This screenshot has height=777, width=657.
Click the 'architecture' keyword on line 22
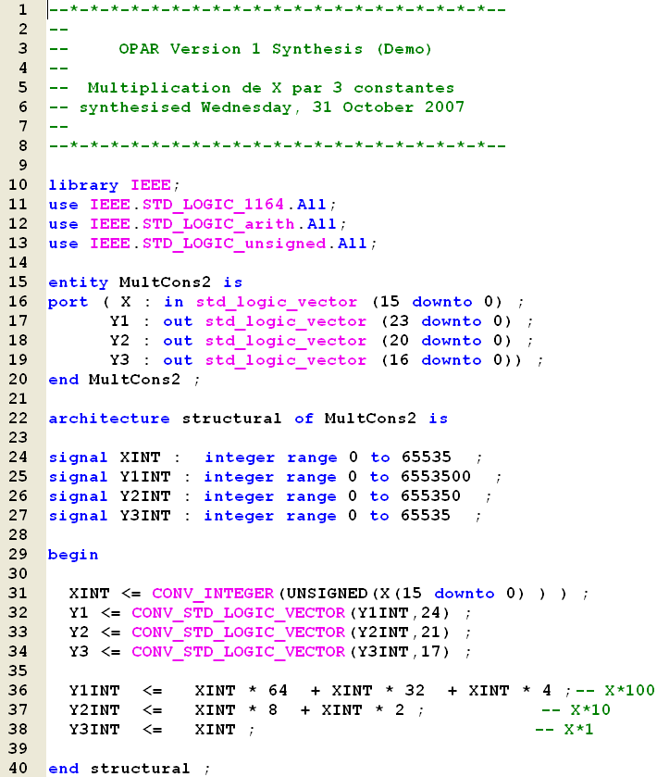click(109, 419)
